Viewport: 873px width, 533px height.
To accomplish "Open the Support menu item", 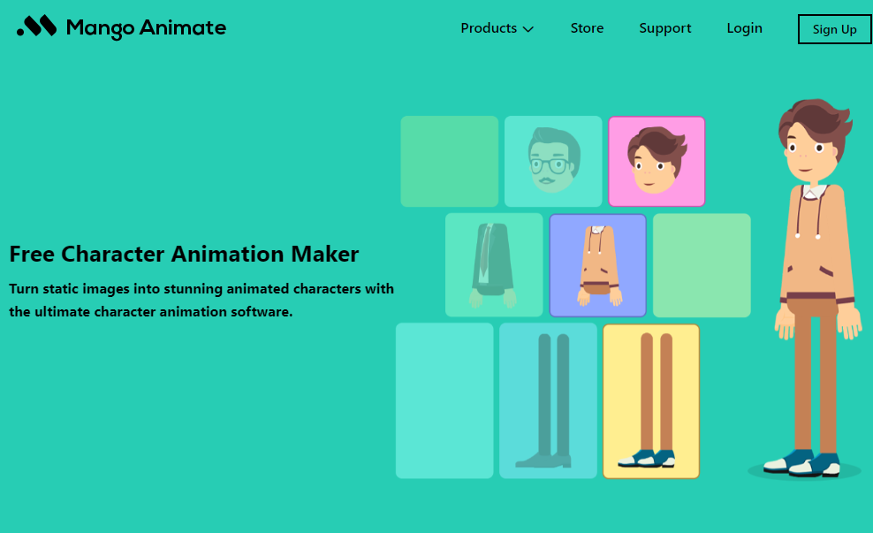I will click(x=664, y=28).
